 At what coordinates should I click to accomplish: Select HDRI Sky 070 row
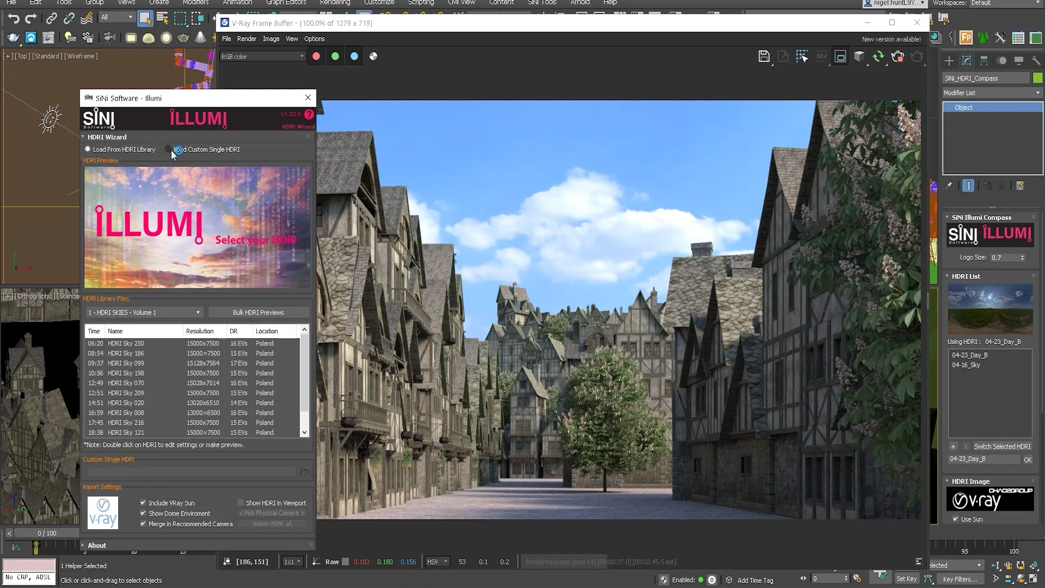(192, 383)
